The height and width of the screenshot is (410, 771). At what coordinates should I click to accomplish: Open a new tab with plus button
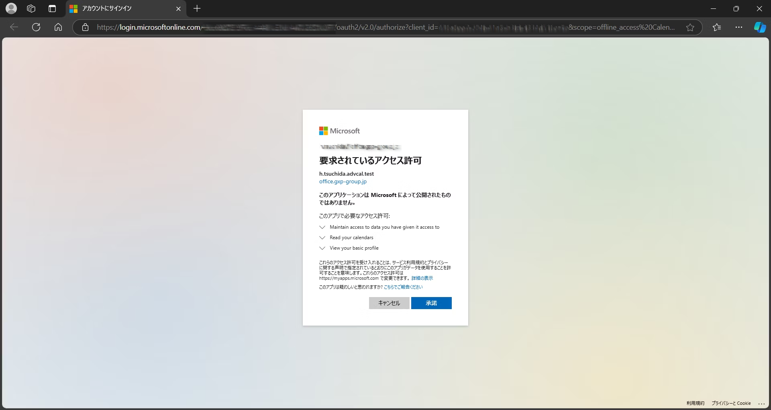[x=197, y=8]
